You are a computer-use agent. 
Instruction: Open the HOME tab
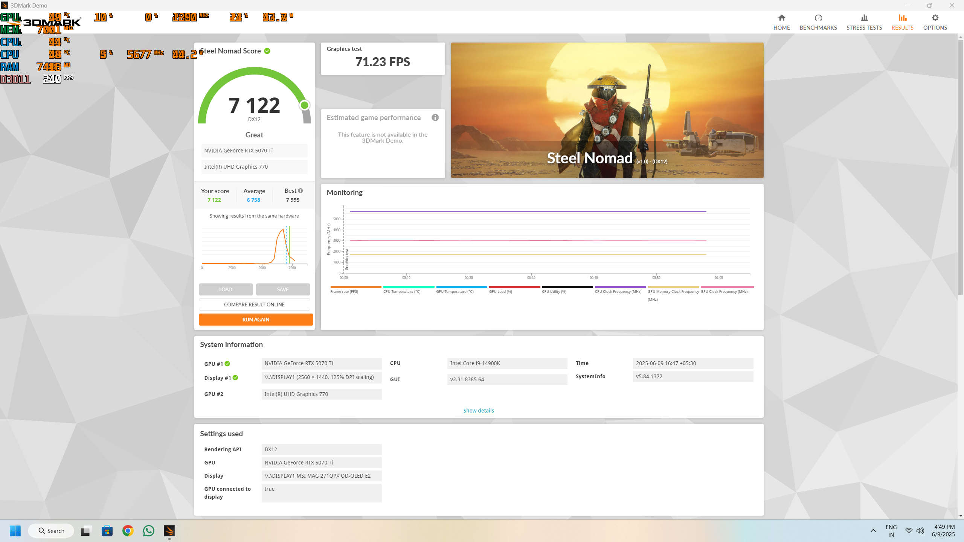point(781,22)
